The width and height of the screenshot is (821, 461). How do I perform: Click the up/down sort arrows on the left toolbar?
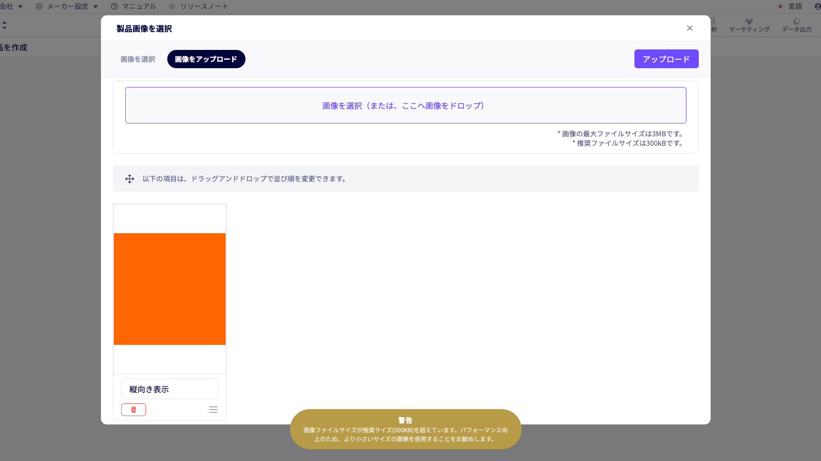4,25
